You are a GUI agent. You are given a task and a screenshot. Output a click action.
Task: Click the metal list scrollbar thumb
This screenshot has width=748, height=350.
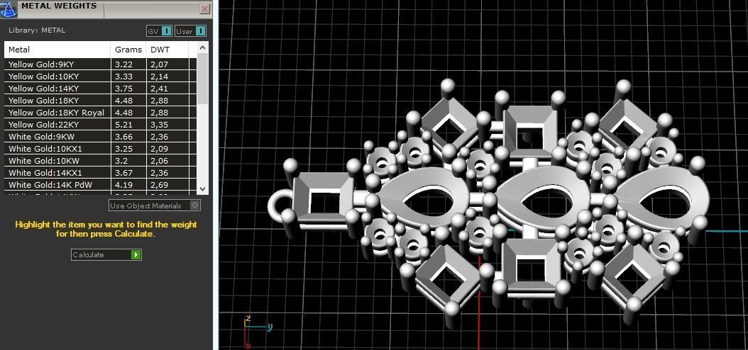tap(202, 79)
